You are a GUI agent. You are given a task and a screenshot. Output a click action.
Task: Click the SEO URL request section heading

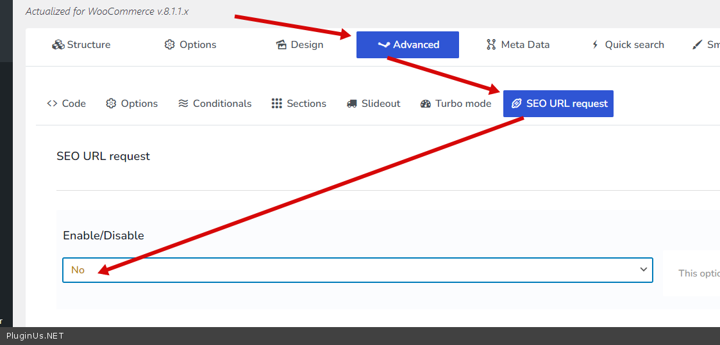[103, 156]
